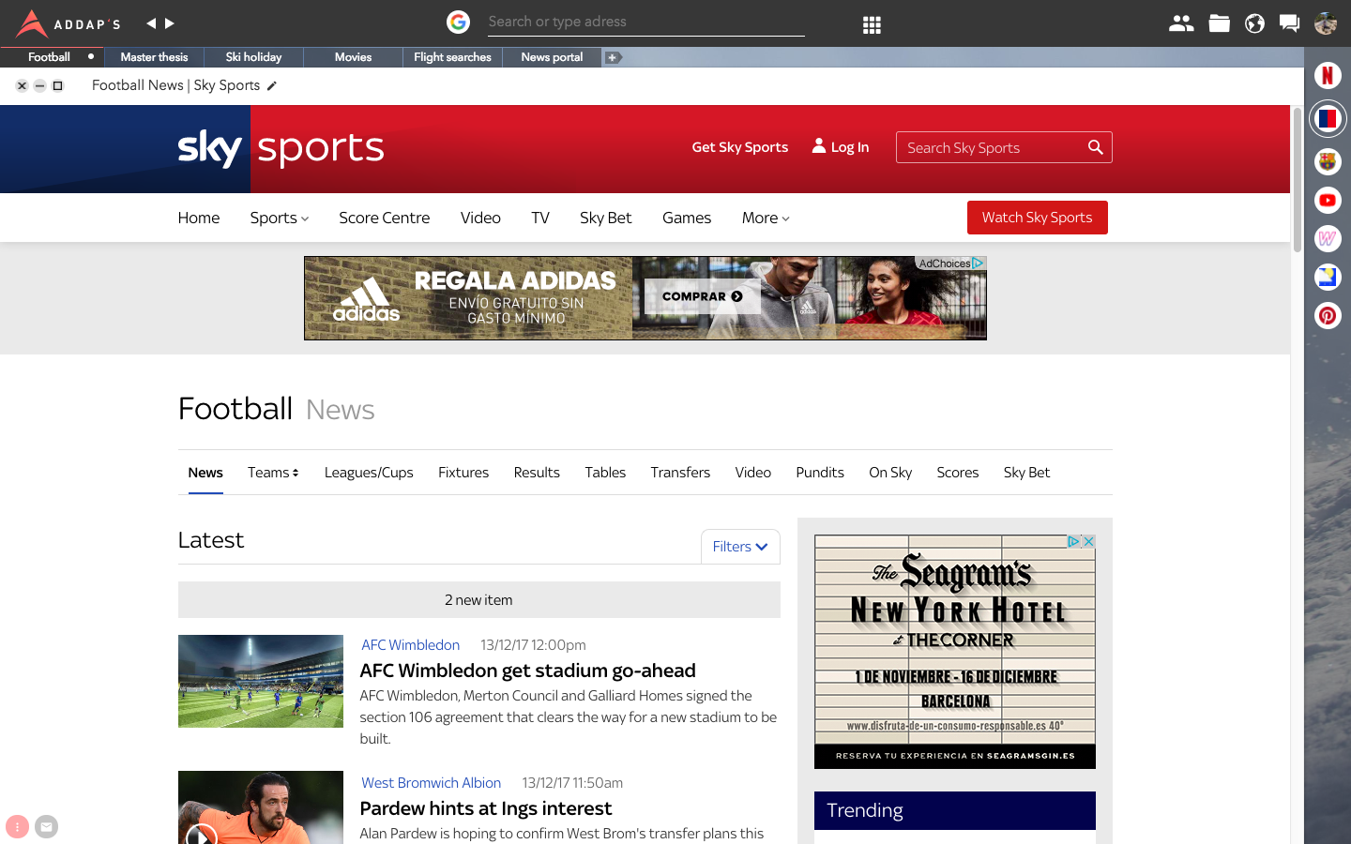
Task: Open the contacts people icon
Action: click(1181, 23)
